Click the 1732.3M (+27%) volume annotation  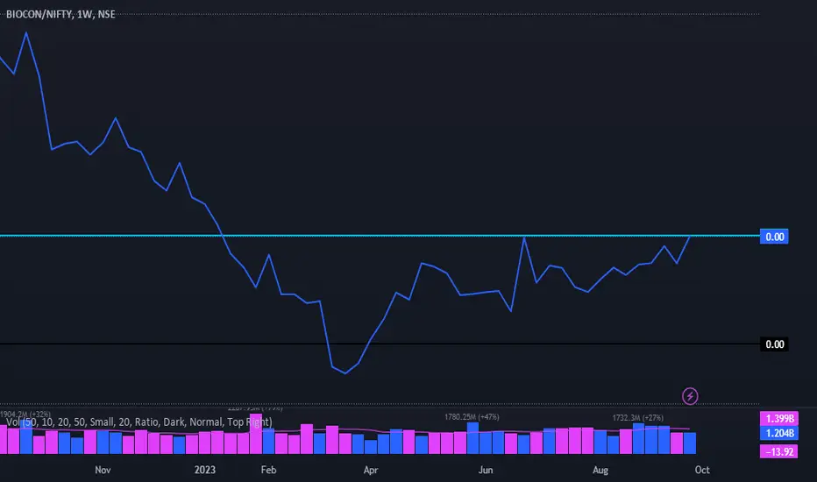tap(638, 418)
